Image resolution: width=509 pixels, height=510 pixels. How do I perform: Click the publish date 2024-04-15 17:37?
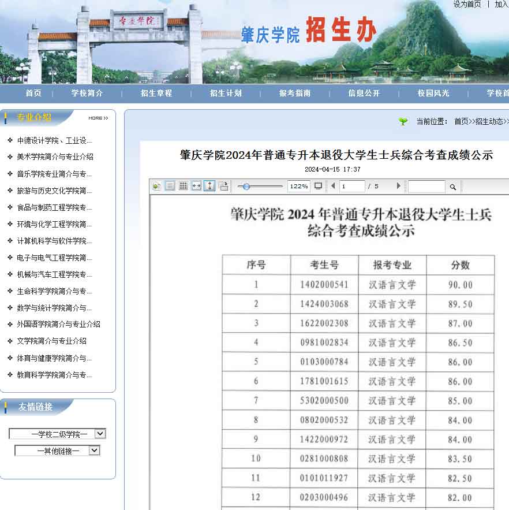[332, 169]
